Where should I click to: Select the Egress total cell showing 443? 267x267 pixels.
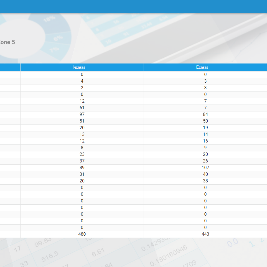click(205, 234)
